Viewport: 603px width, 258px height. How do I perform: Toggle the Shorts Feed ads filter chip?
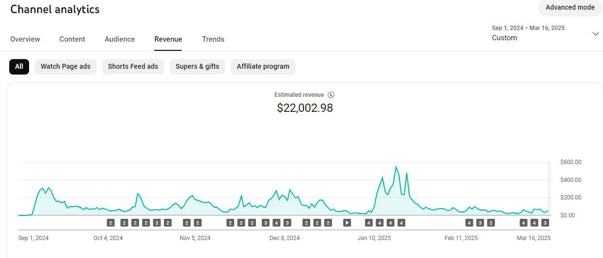tap(133, 67)
